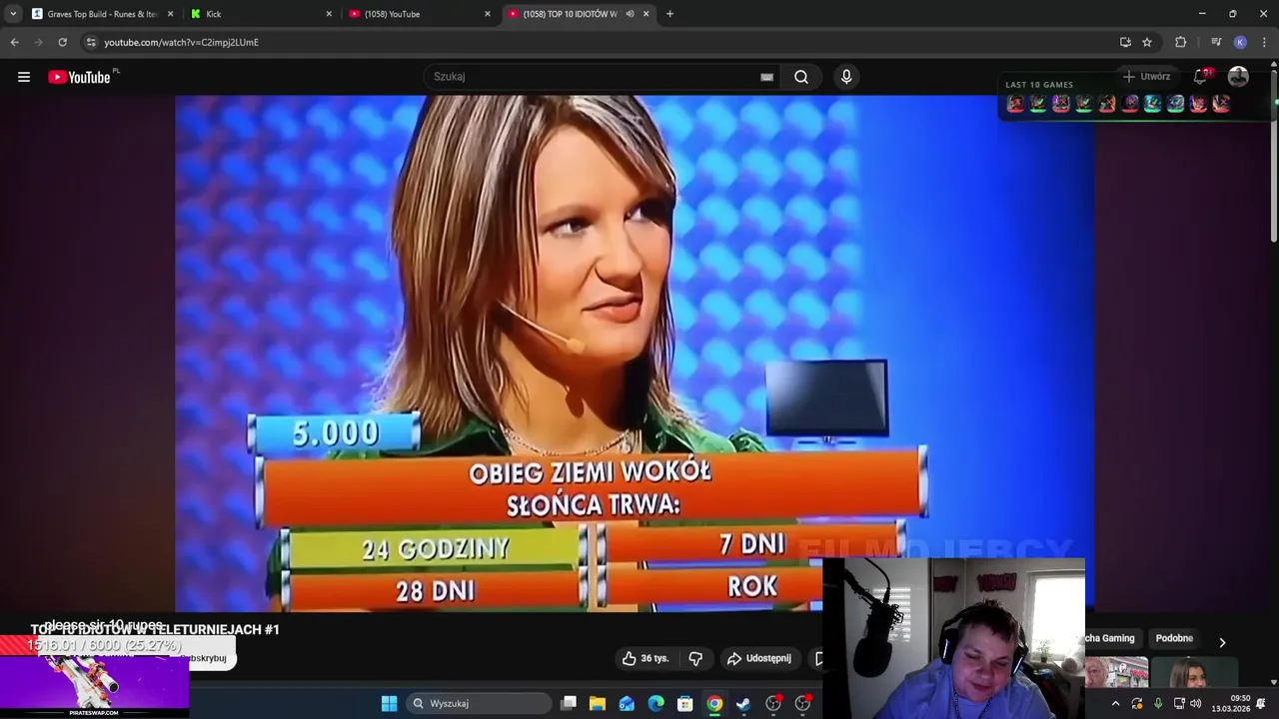The height and width of the screenshot is (719, 1279).
Task: Open Microsoft Store from the taskbar
Action: (x=685, y=703)
